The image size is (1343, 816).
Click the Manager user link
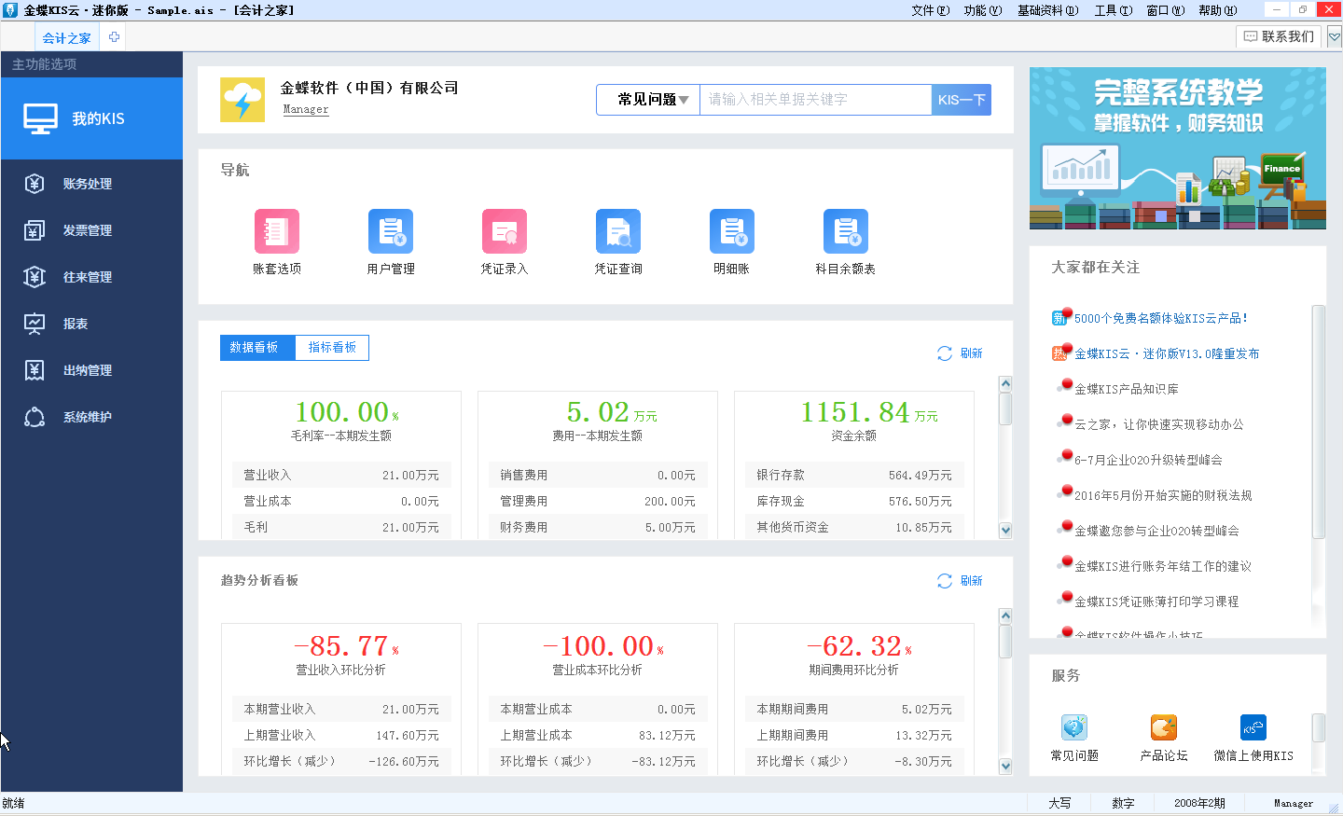pyautogui.click(x=306, y=109)
